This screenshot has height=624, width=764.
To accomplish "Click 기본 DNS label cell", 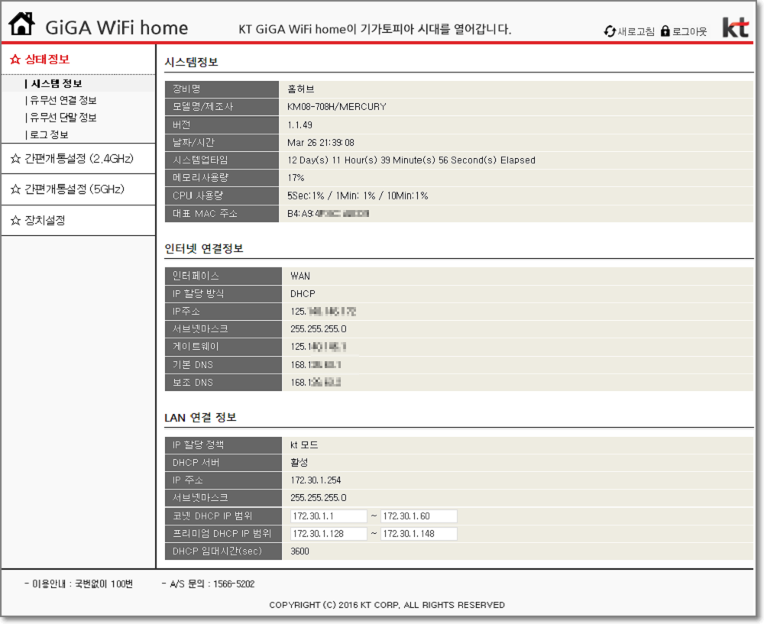I will click(223, 365).
